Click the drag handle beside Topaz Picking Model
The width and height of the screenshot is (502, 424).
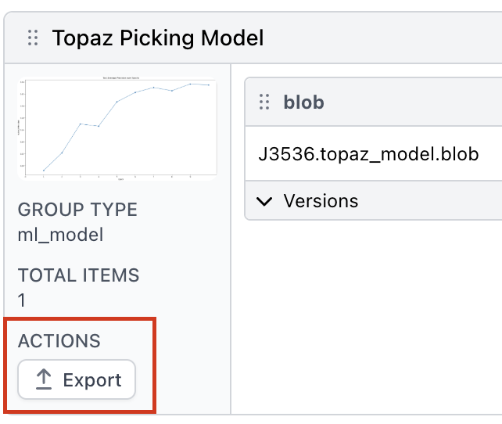[x=33, y=38]
